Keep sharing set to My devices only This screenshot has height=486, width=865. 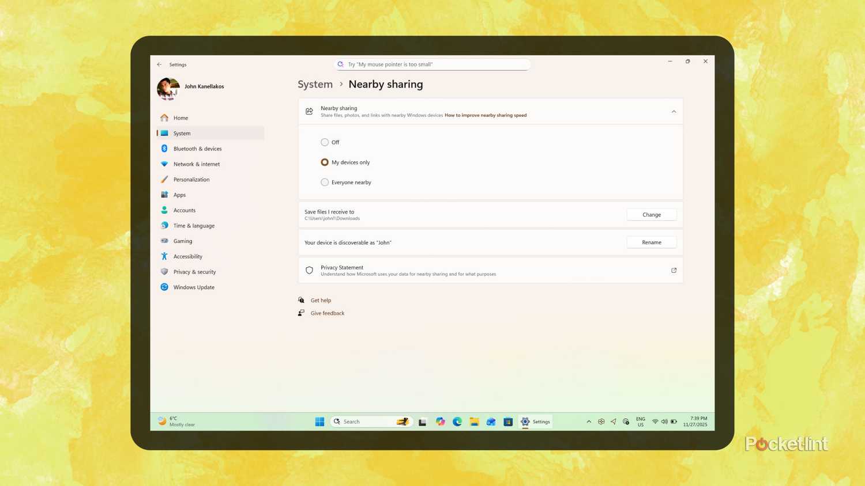(x=325, y=162)
